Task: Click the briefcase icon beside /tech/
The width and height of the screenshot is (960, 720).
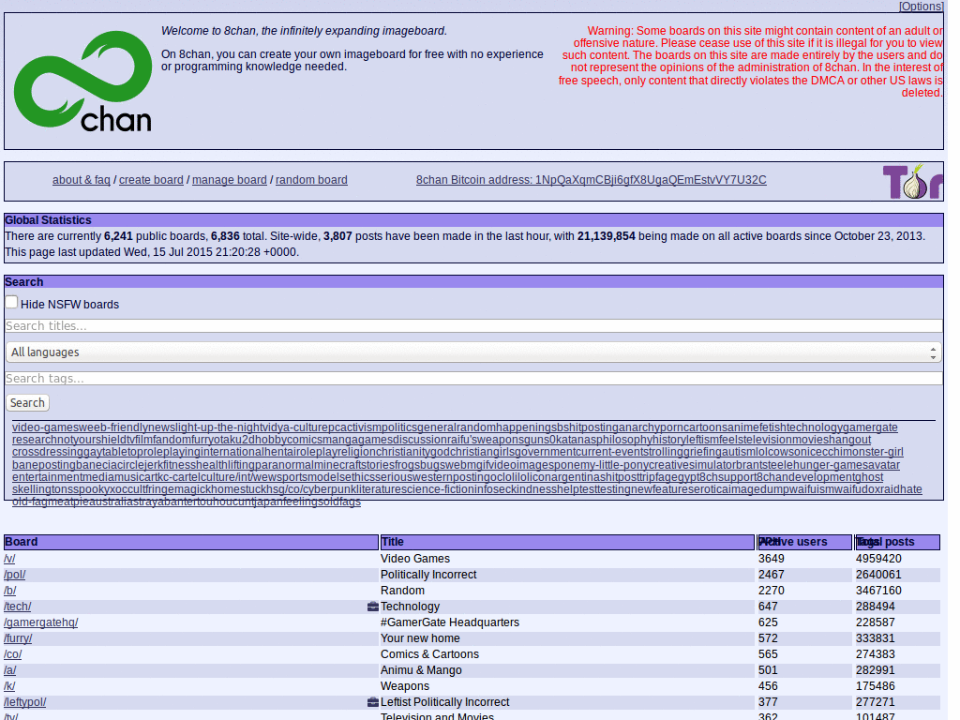Action: point(373,607)
